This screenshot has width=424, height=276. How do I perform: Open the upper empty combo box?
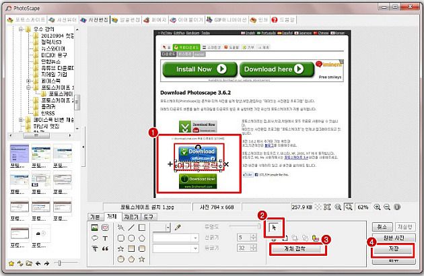click(x=176, y=238)
